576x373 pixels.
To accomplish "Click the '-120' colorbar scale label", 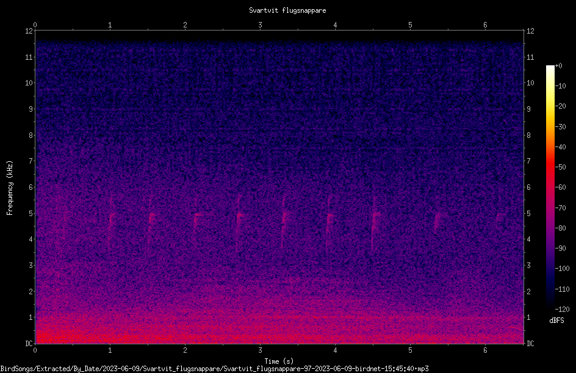I will pyautogui.click(x=563, y=310).
